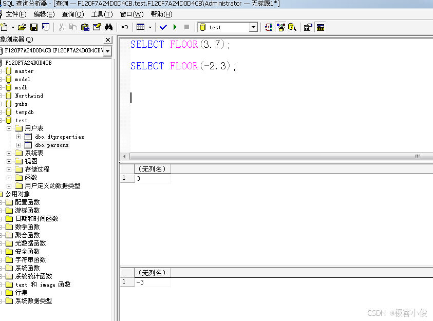The height and width of the screenshot is (321, 433).
Task: Open the 帮助(H) menu
Action: tap(162, 14)
